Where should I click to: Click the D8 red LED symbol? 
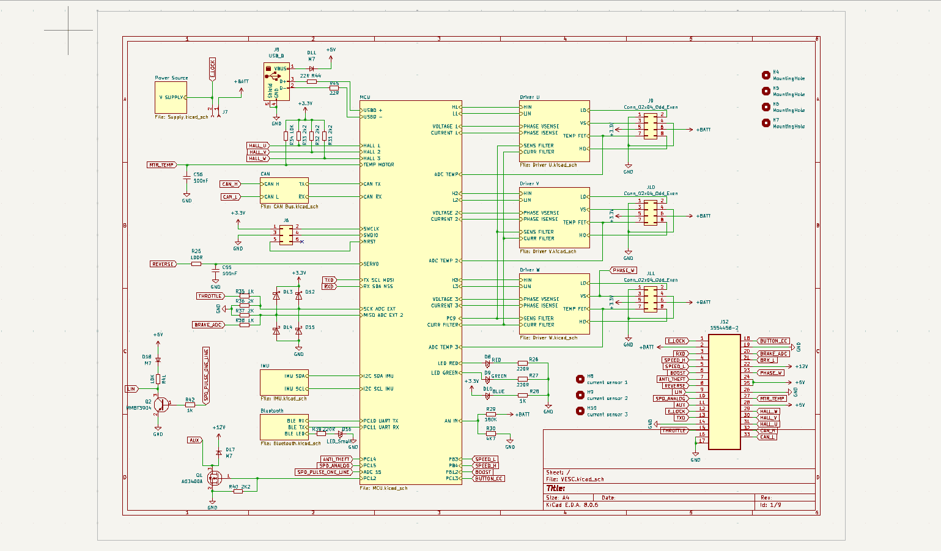point(487,364)
